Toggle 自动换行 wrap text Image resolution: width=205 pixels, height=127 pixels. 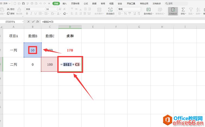point(110,11)
